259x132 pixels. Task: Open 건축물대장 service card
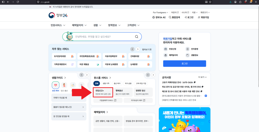tap(140, 56)
